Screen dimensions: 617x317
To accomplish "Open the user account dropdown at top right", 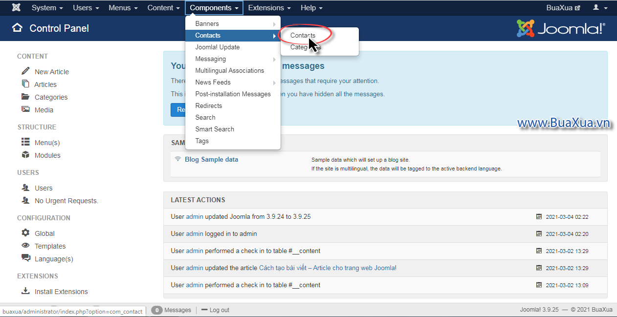I will tap(600, 8).
